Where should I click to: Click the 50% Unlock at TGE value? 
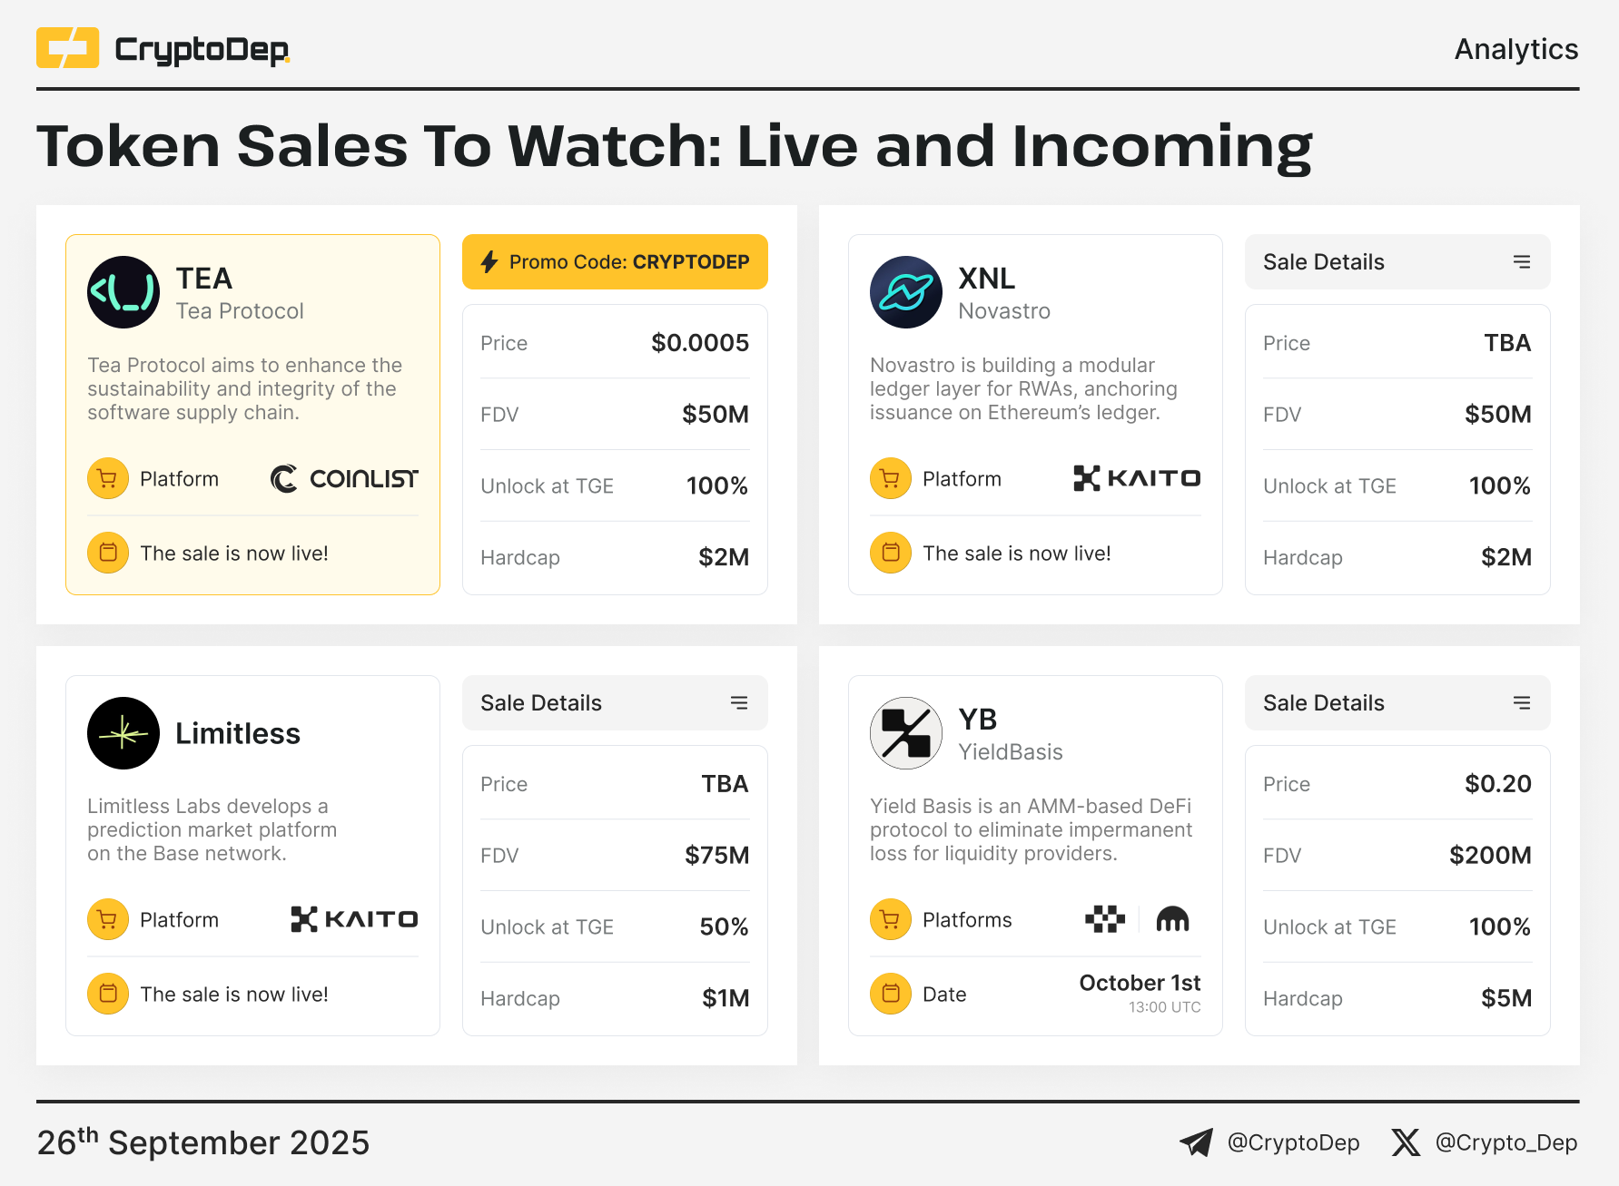click(724, 926)
